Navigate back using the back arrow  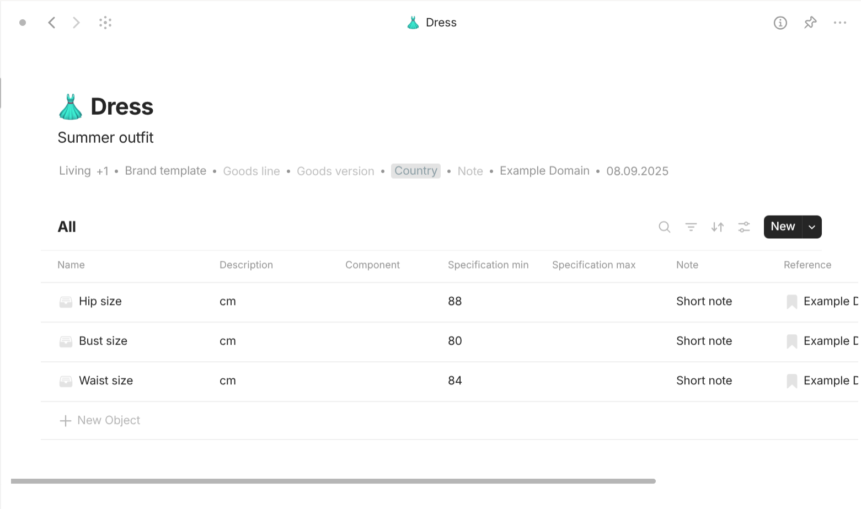51,23
